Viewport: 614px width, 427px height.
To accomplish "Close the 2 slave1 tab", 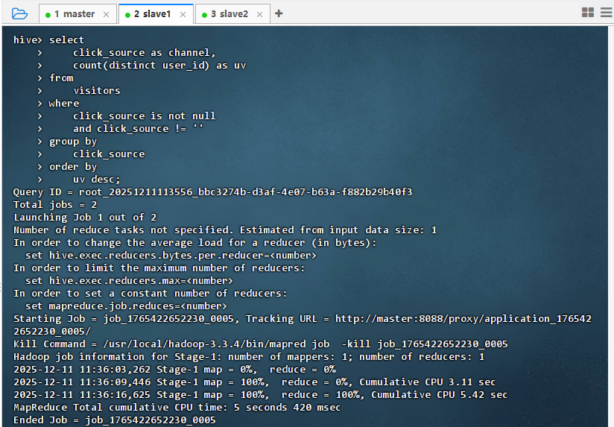I will [x=183, y=14].
